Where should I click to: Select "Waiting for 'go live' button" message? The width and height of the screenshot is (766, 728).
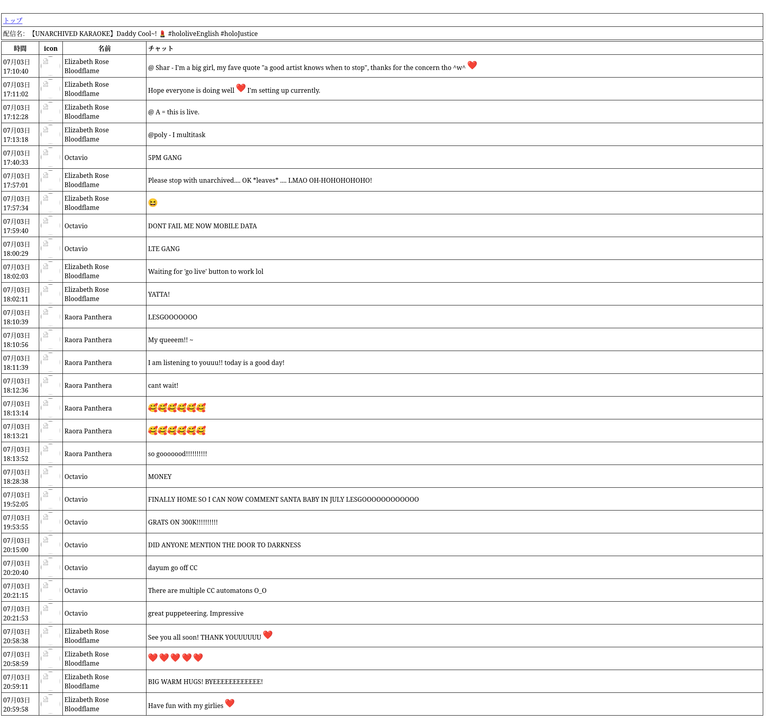point(206,271)
